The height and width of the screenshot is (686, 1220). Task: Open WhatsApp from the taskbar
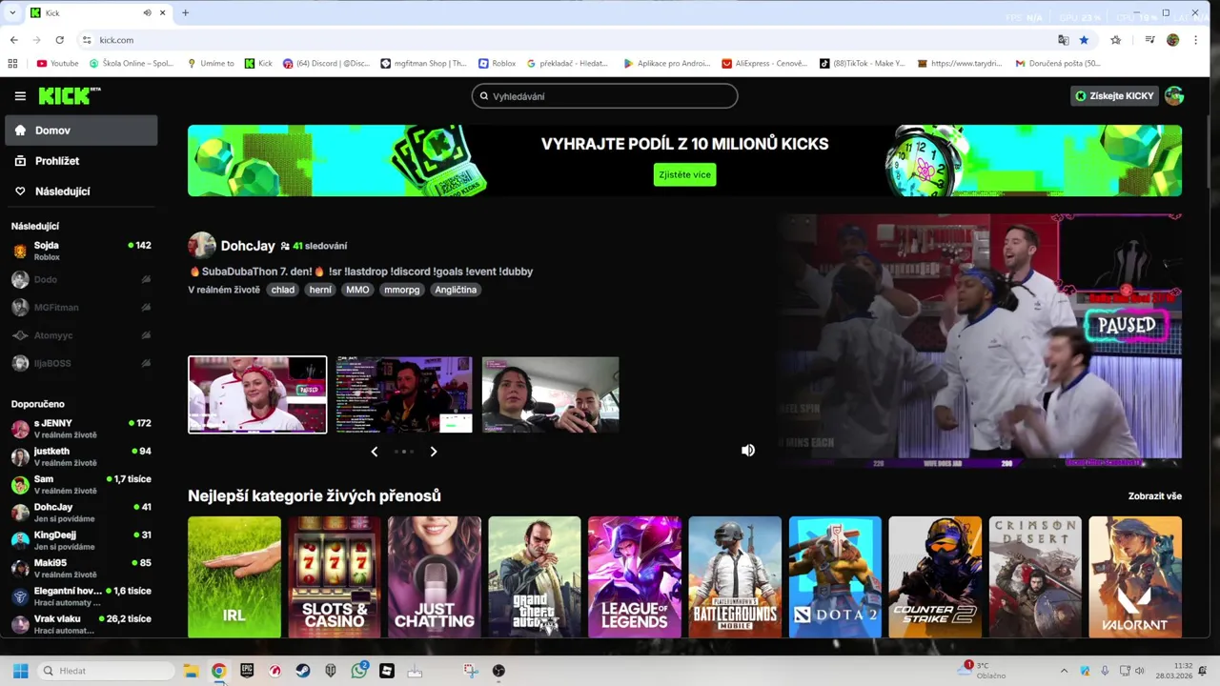tap(359, 671)
